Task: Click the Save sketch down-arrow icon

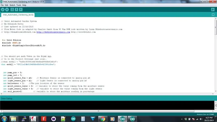Action: pos(21,9)
